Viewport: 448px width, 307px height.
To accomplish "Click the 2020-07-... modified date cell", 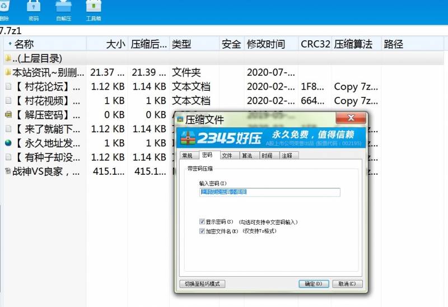I will tap(271, 72).
